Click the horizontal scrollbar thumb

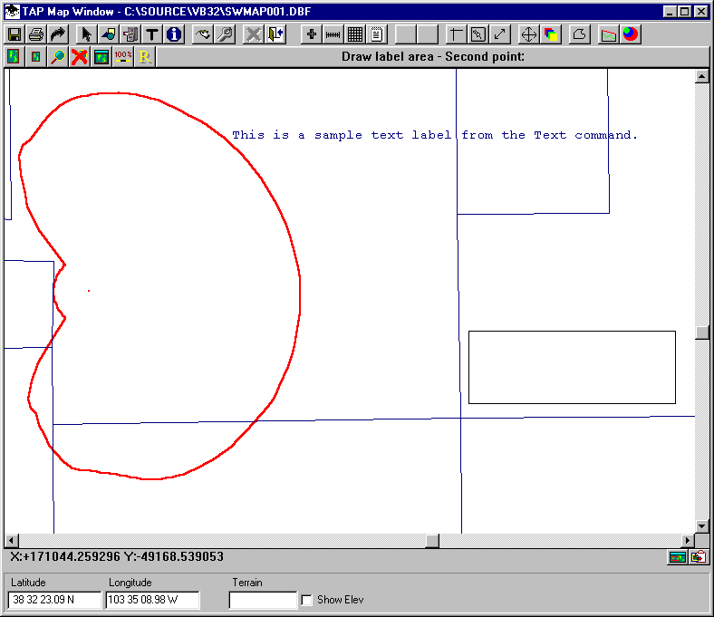(432, 541)
